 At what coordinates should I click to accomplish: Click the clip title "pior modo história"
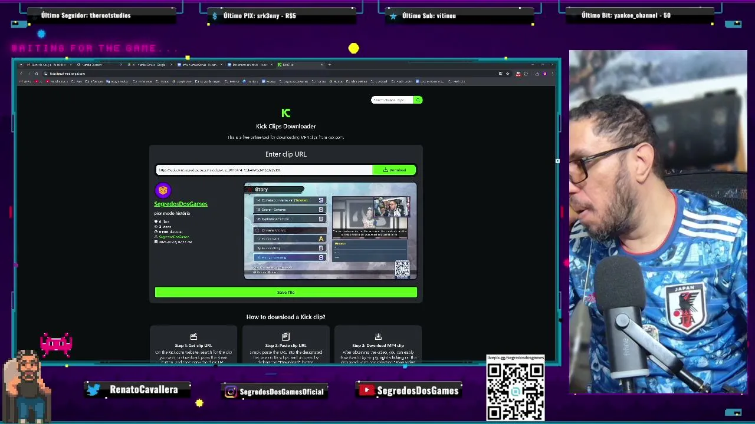(172, 213)
